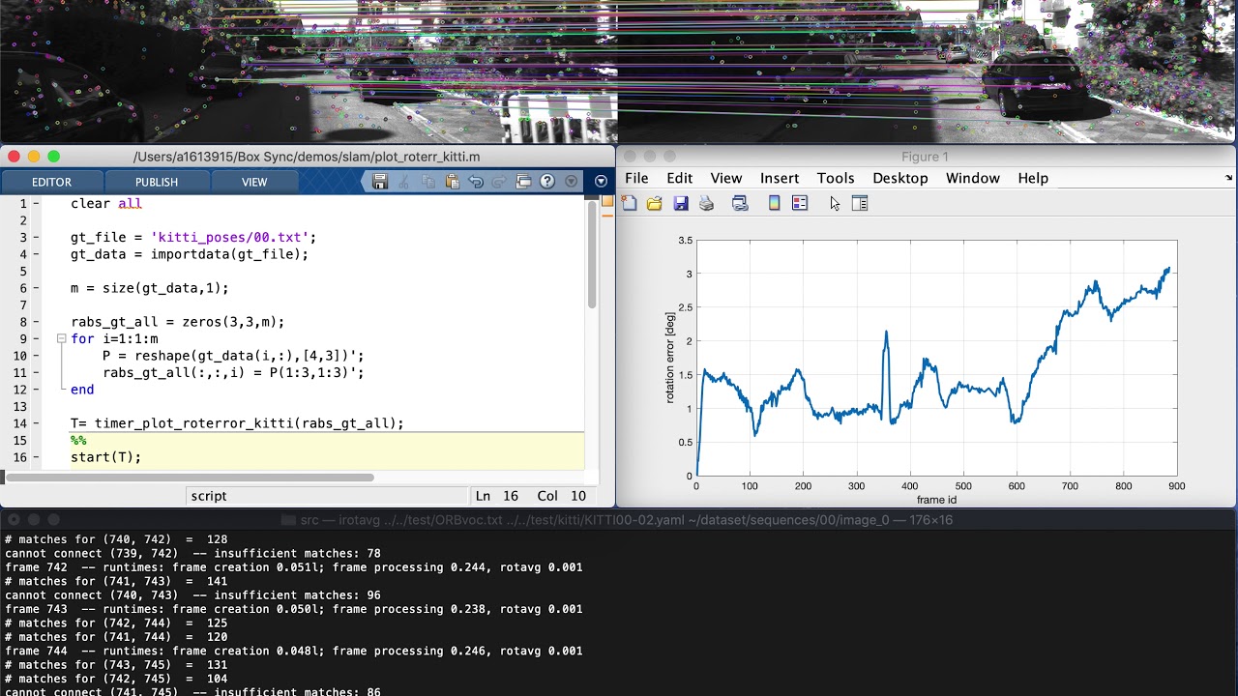Click the editor horizontal scrollbar
1238x696 pixels.
190,477
